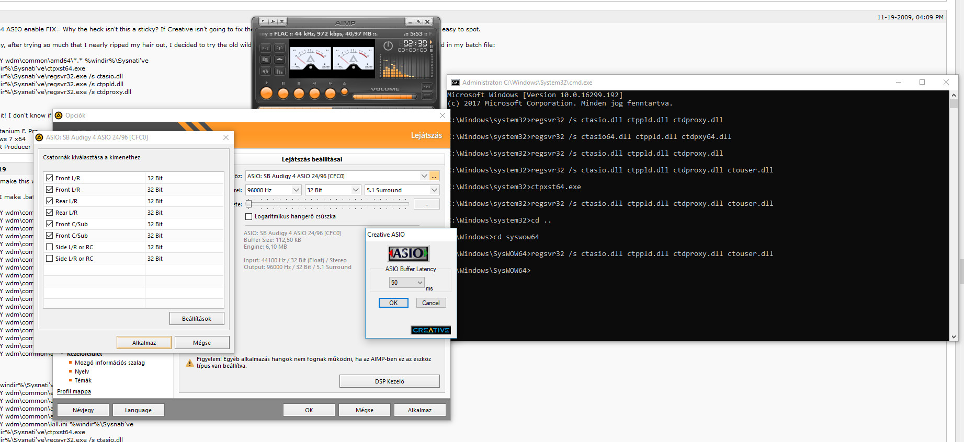Open AIMP main menu arrow icon
The image size is (964, 442).
(x=264, y=21)
